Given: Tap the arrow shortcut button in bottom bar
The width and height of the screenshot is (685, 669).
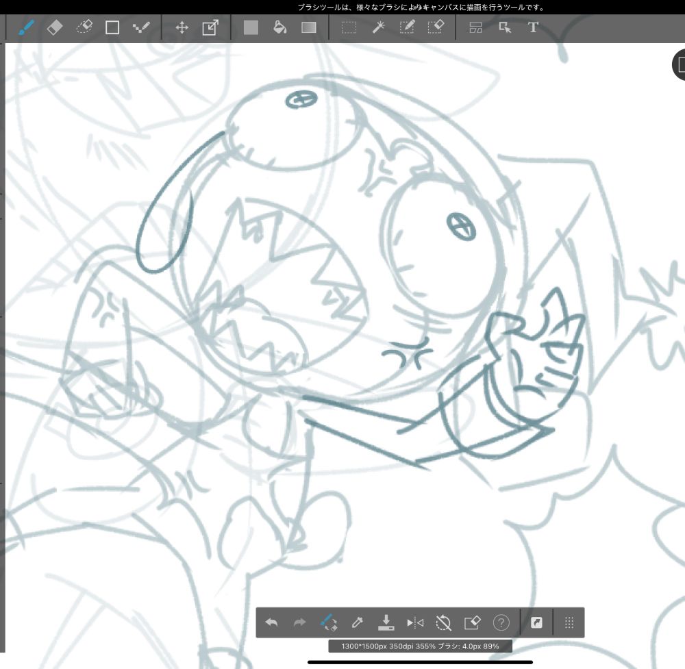Looking at the screenshot, I should point(536,622).
